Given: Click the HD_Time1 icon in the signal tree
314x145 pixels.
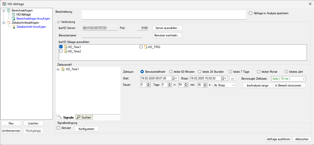Looking at the screenshot, I should pos(63,69).
